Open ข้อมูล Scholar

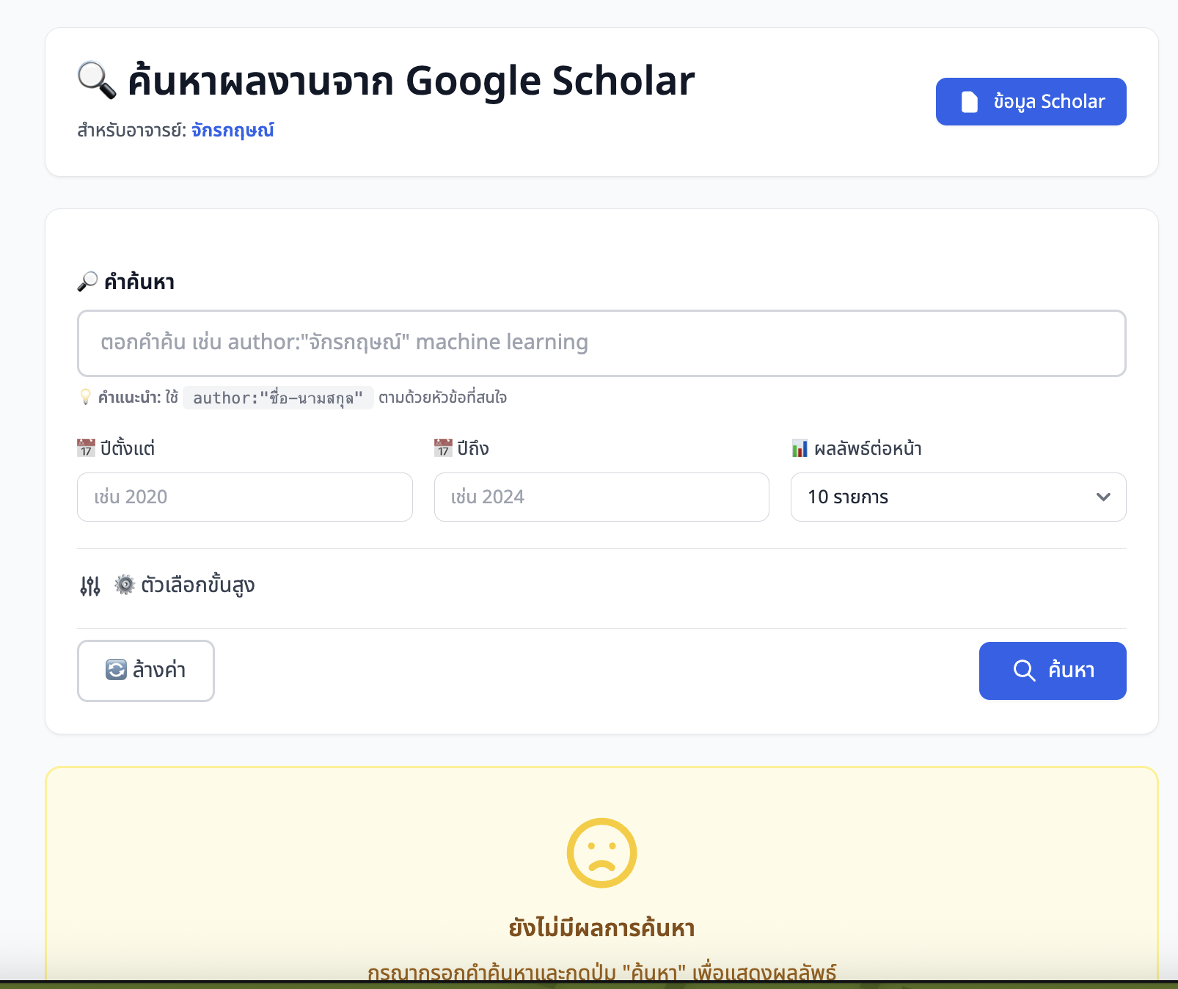(1031, 101)
